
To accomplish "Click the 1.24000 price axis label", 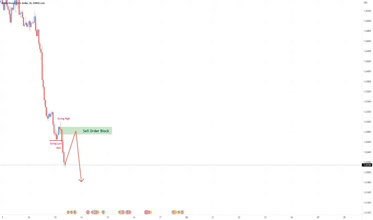I will pos(367,71).
